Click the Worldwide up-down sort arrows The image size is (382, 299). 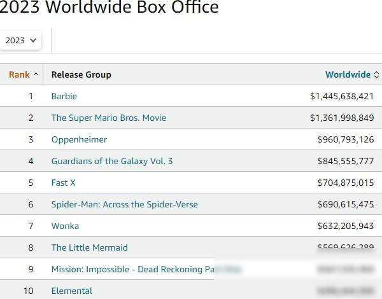click(376, 75)
